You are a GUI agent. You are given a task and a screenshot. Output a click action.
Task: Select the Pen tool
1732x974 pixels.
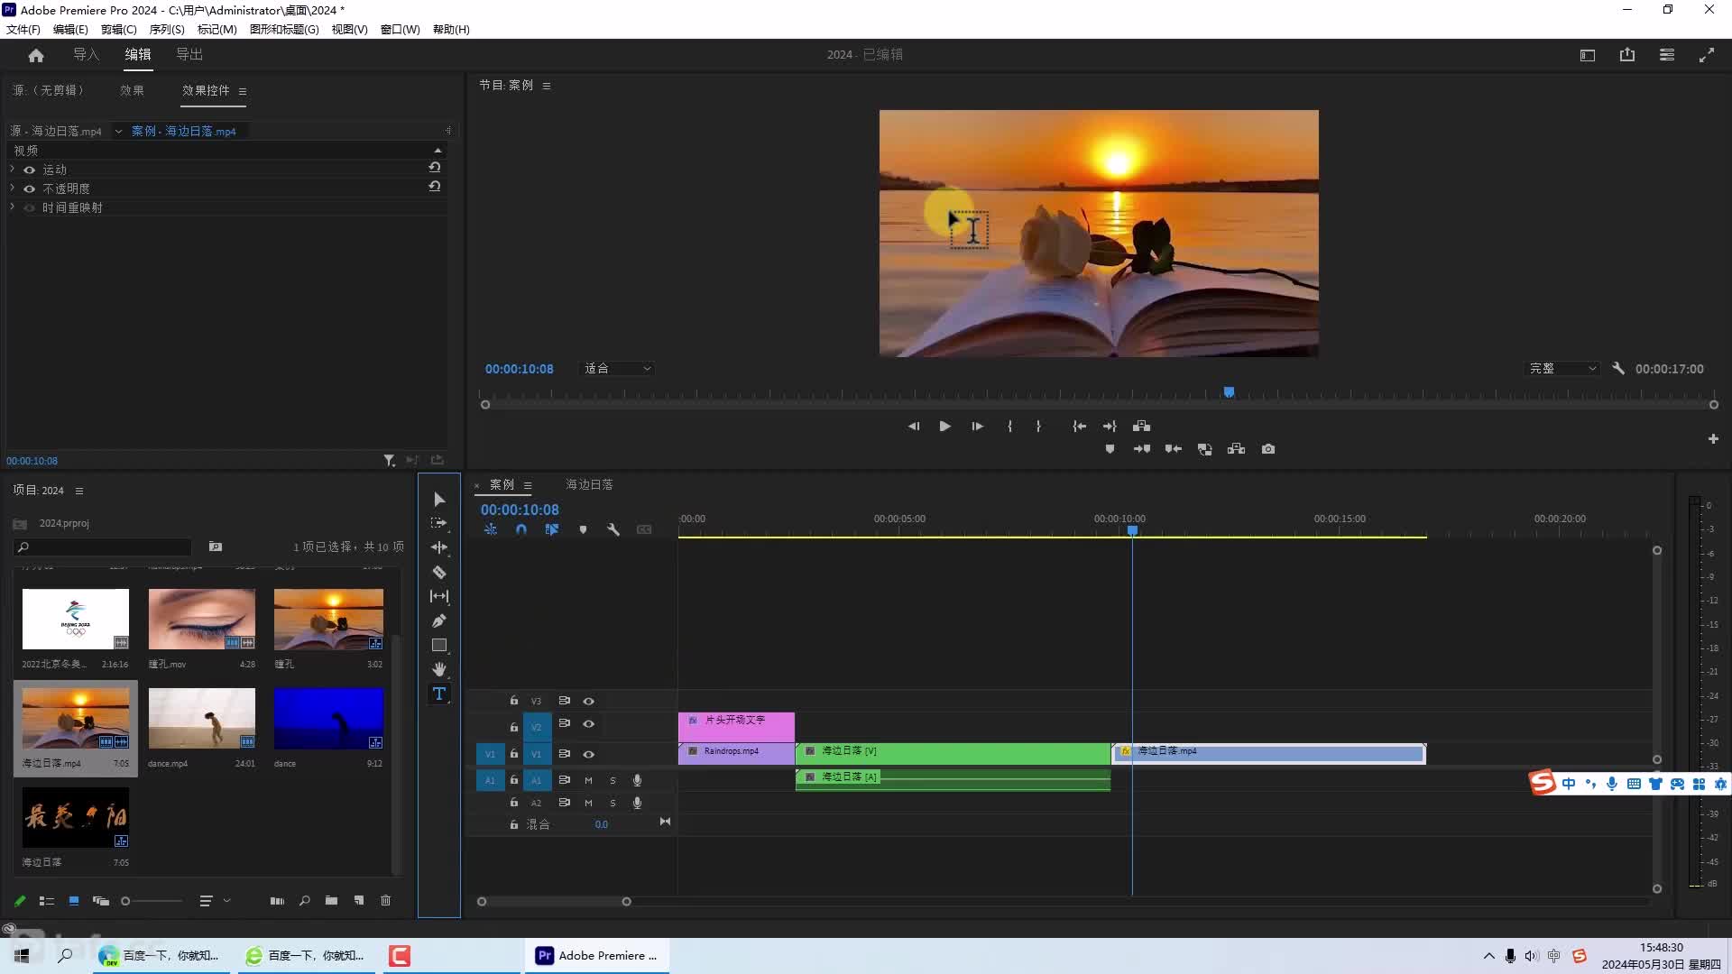(x=439, y=620)
